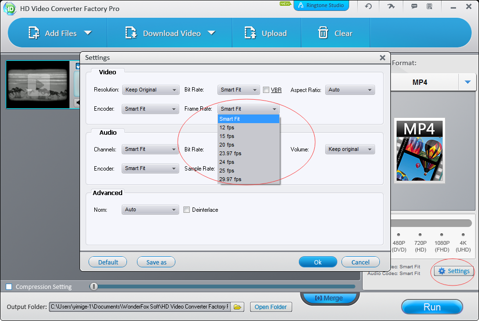Open the list menu icon in title bar

pyautogui.click(x=430, y=6)
